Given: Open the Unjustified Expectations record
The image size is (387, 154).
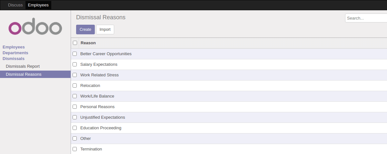Looking at the screenshot, I should pyautogui.click(x=103, y=117).
